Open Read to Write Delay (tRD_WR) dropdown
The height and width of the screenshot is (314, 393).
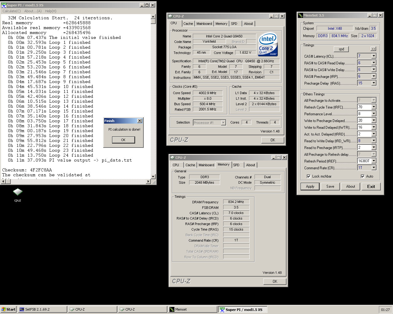[x=374, y=141]
